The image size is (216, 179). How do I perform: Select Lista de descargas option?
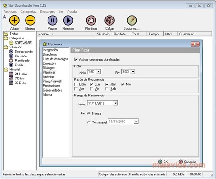pos(56,59)
